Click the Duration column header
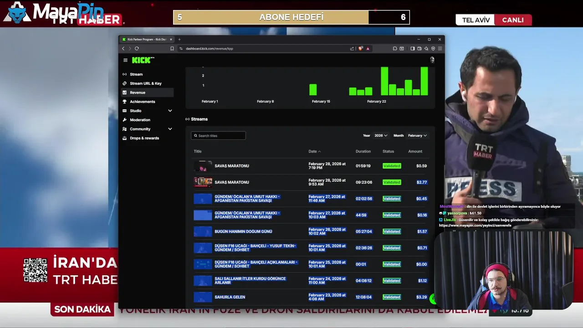This screenshot has height=328, width=583. click(x=363, y=151)
